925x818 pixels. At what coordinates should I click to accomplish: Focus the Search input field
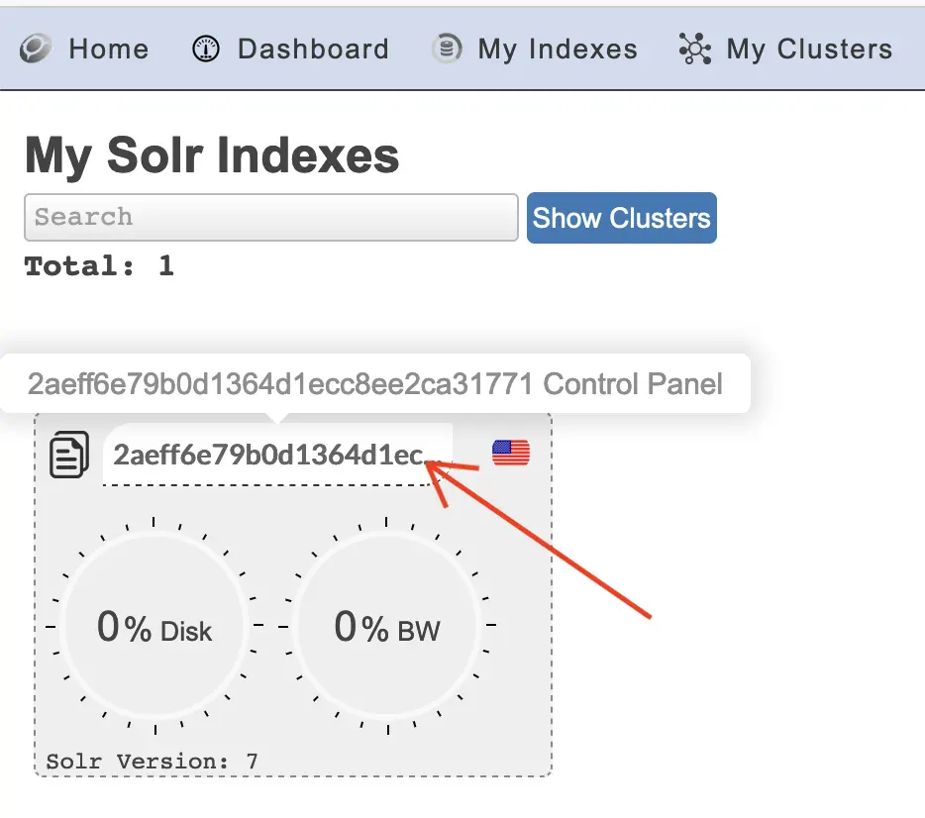click(270, 217)
